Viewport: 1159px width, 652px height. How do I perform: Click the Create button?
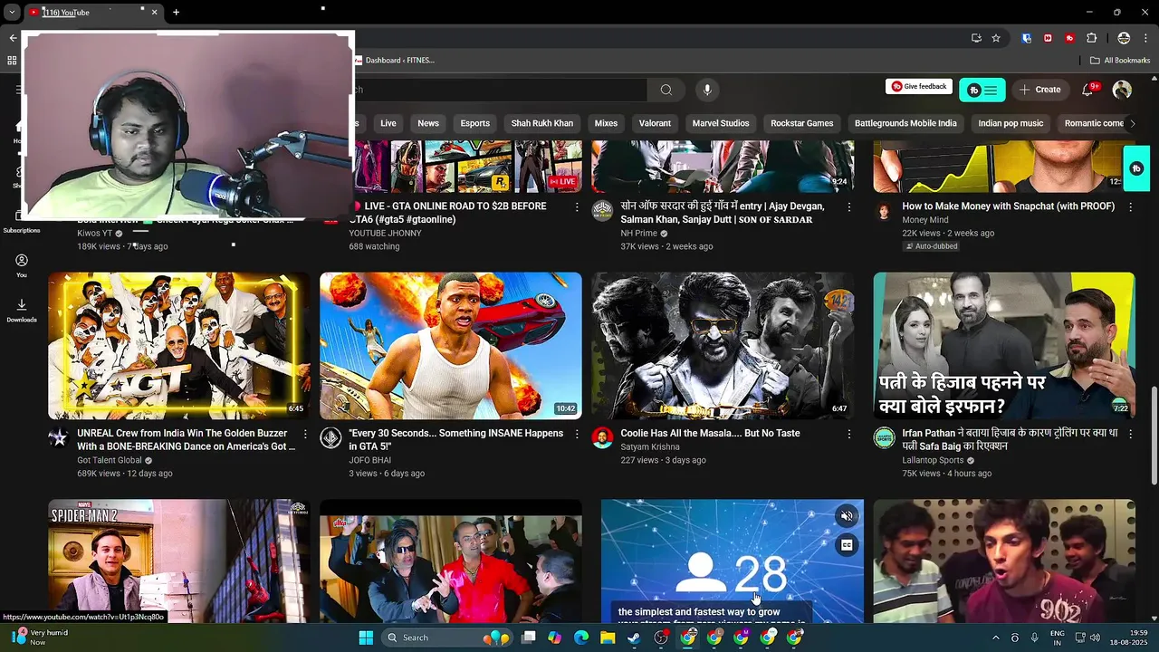tap(1039, 90)
